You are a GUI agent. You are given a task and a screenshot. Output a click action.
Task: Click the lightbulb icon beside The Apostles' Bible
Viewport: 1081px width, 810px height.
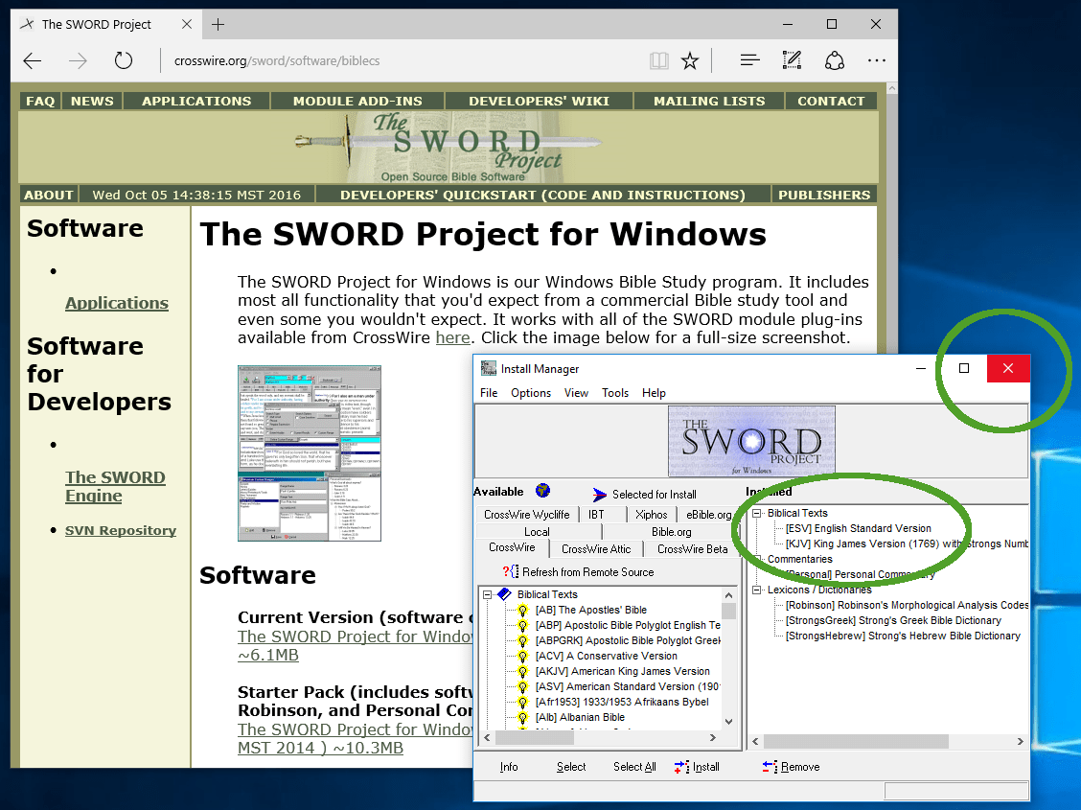click(521, 610)
